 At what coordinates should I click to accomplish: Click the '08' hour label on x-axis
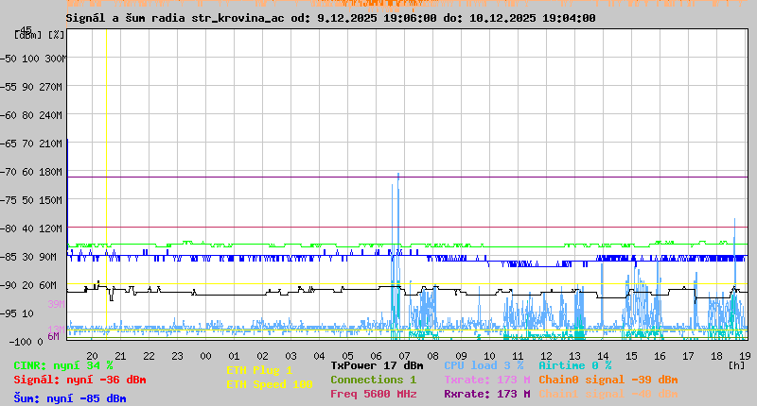click(432, 356)
